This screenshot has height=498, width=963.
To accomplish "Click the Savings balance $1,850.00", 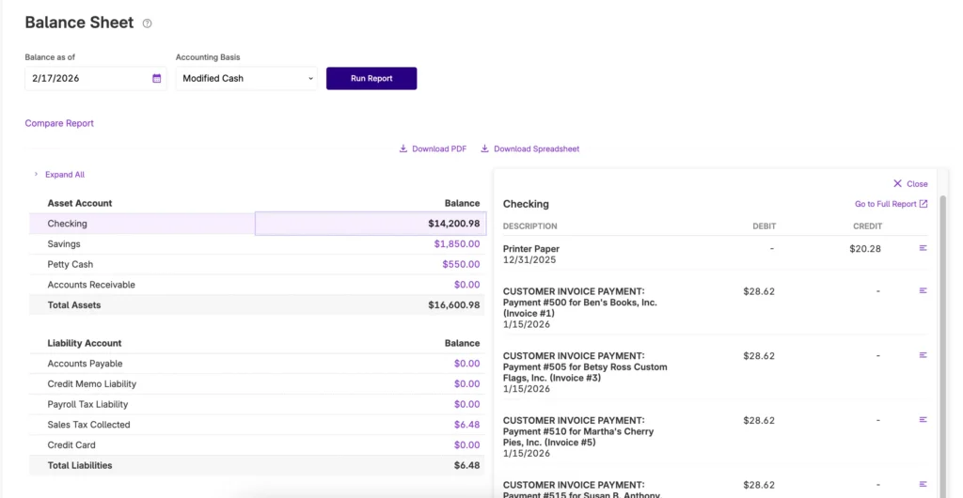I will (x=456, y=244).
